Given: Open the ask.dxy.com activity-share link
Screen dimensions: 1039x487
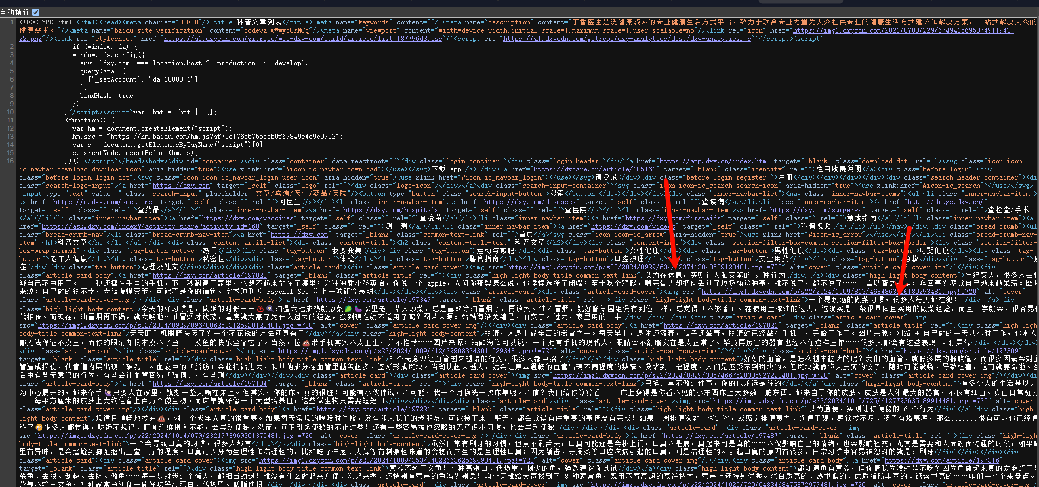Looking at the screenshot, I should pos(150,226).
